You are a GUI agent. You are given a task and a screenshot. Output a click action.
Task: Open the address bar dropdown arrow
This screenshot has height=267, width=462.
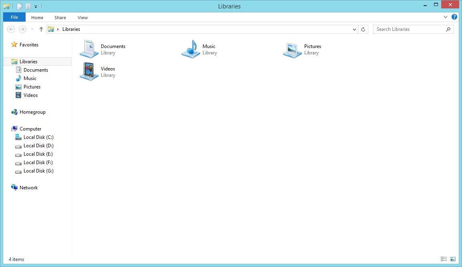[x=354, y=29]
